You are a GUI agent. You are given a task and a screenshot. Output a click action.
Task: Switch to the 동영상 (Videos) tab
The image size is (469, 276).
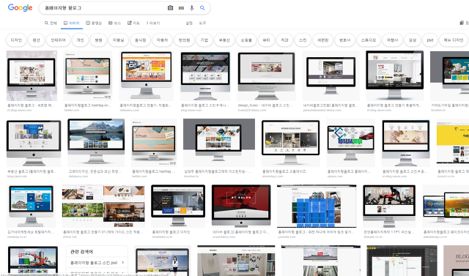(x=94, y=23)
